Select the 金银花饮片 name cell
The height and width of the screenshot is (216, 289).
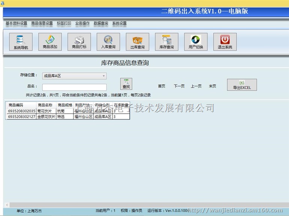pos(46,117)
